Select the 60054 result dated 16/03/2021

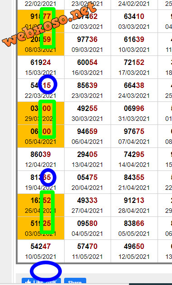click(x=88, y=67)
